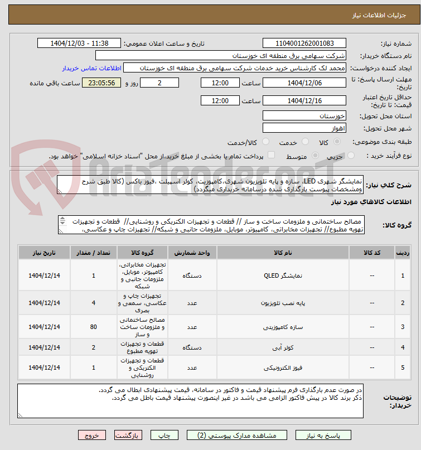Click the گروه کالا text area
The height and width of the screenshot is (450, 421).
pyautogui.click(x=211, y=225)
